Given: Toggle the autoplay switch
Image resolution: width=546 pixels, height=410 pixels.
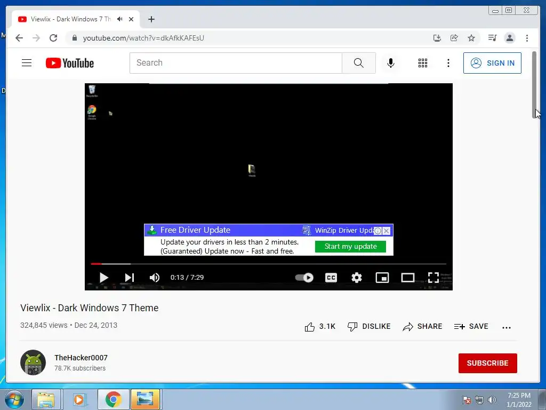Looking at the screenshot, I should (304, 278).
